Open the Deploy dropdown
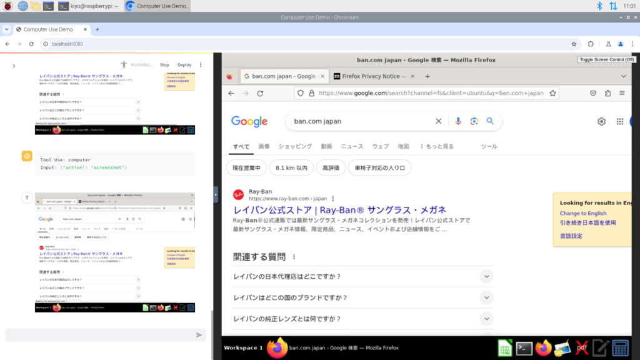This screenshot has height=360, width=640. tap(184, 65)
